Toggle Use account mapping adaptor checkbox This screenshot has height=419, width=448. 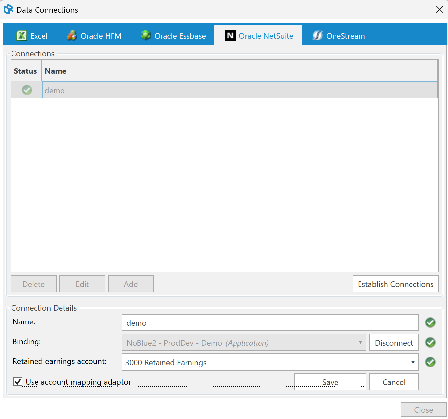pyautogui.click(x=18, y=382)
